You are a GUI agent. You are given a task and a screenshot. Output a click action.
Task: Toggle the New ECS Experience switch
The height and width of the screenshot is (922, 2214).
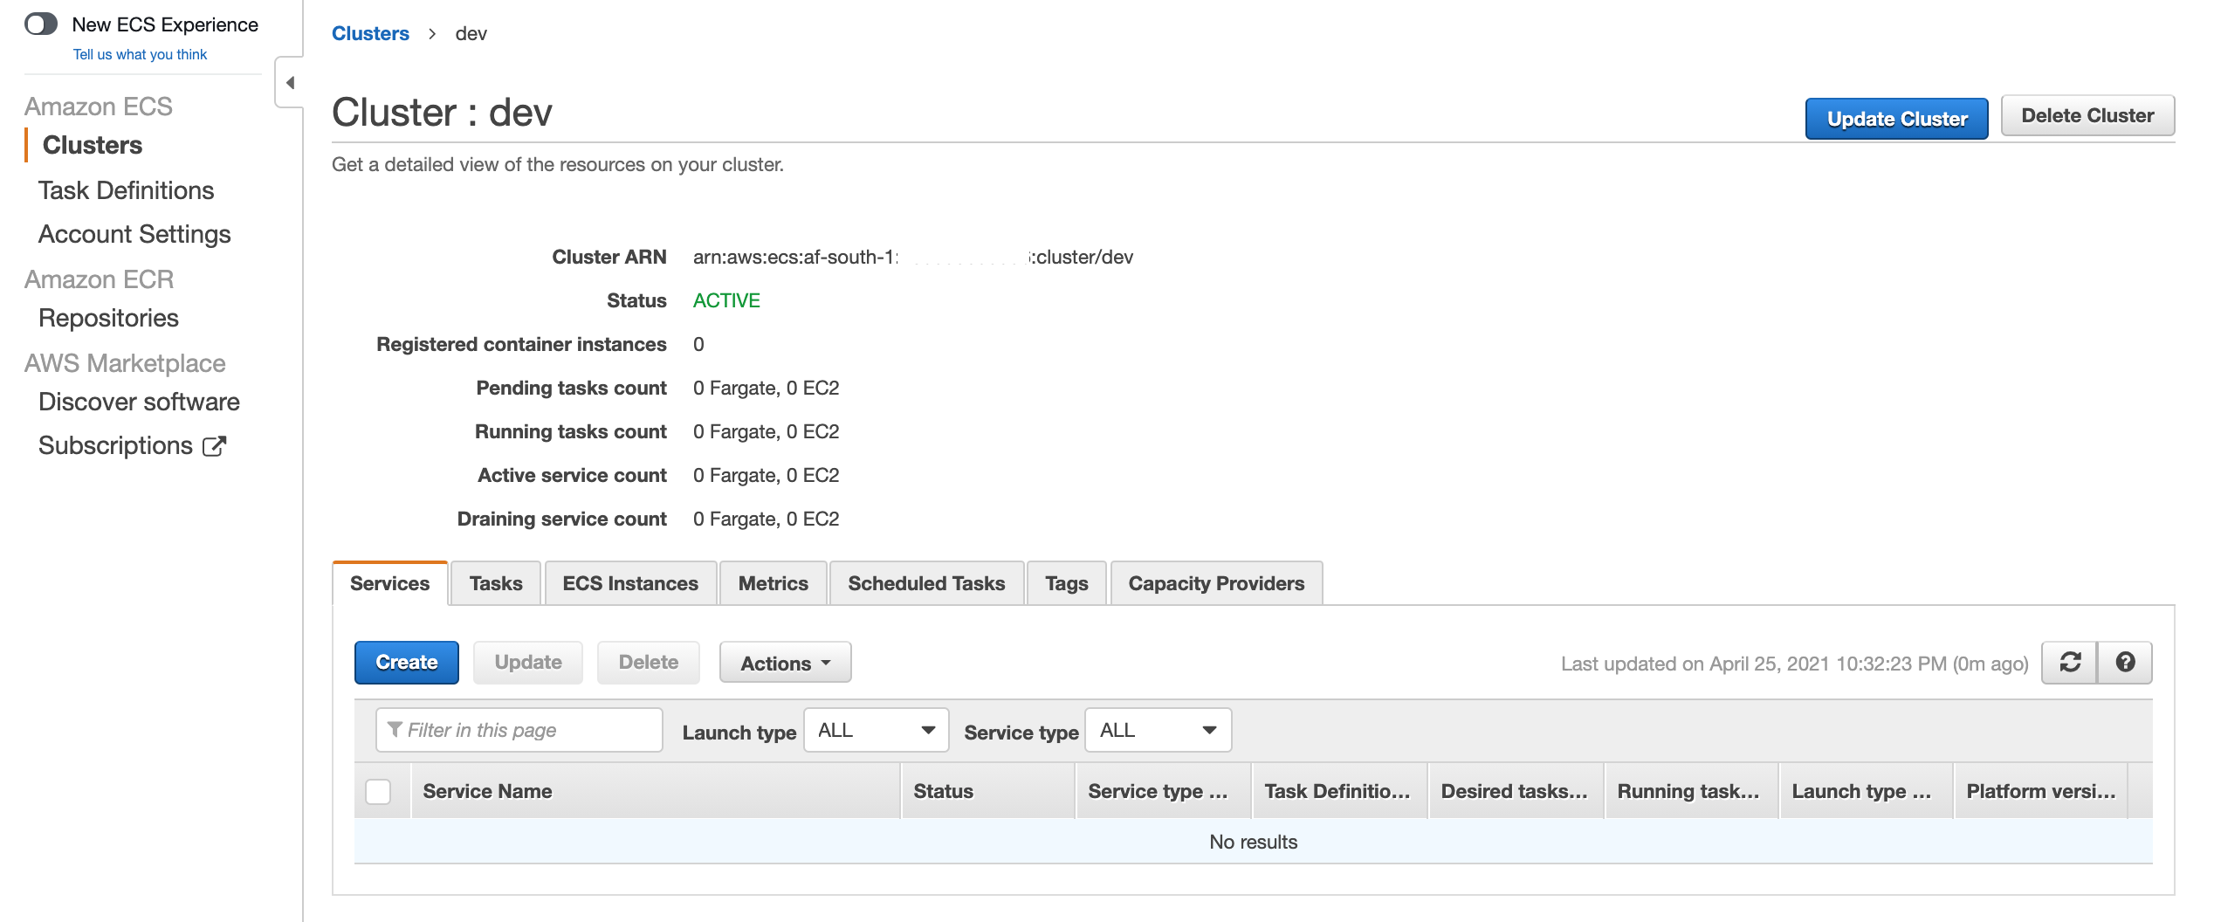coord(41,24)
